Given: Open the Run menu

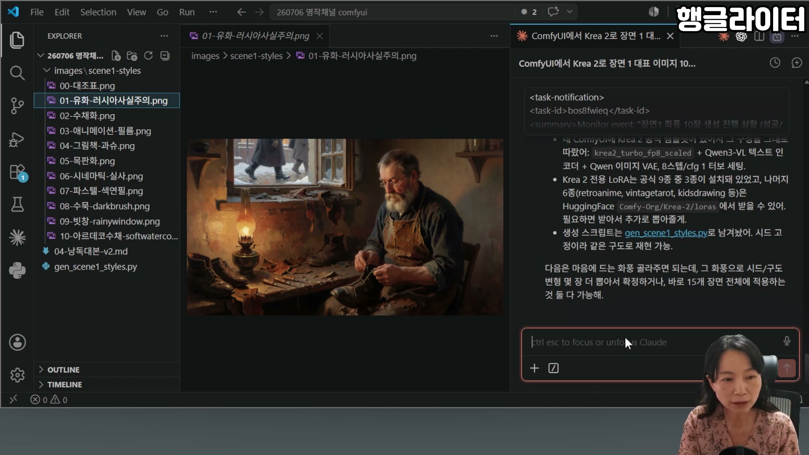Looking at the screenshot, I should pyautogui.click(x=187, y=12).
